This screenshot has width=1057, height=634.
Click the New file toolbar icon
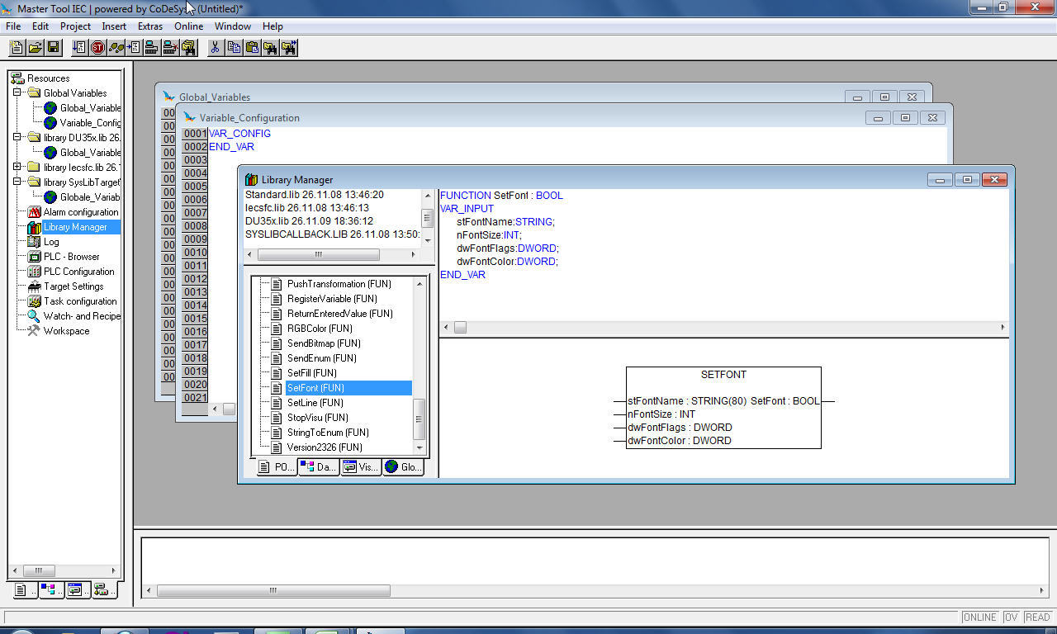(x=17, y=48)
